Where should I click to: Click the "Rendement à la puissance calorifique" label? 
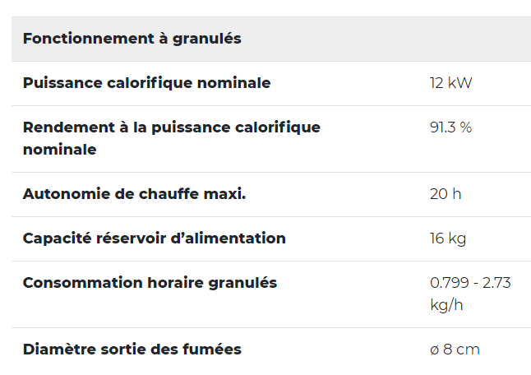click(x=171, y=127)
